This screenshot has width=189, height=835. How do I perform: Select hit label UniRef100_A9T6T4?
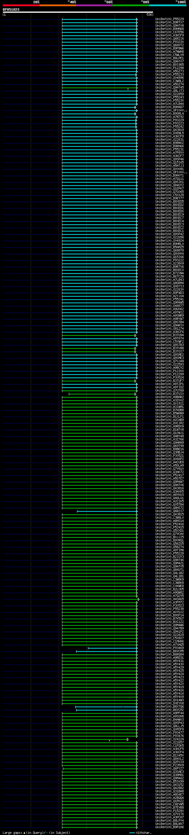170,338
